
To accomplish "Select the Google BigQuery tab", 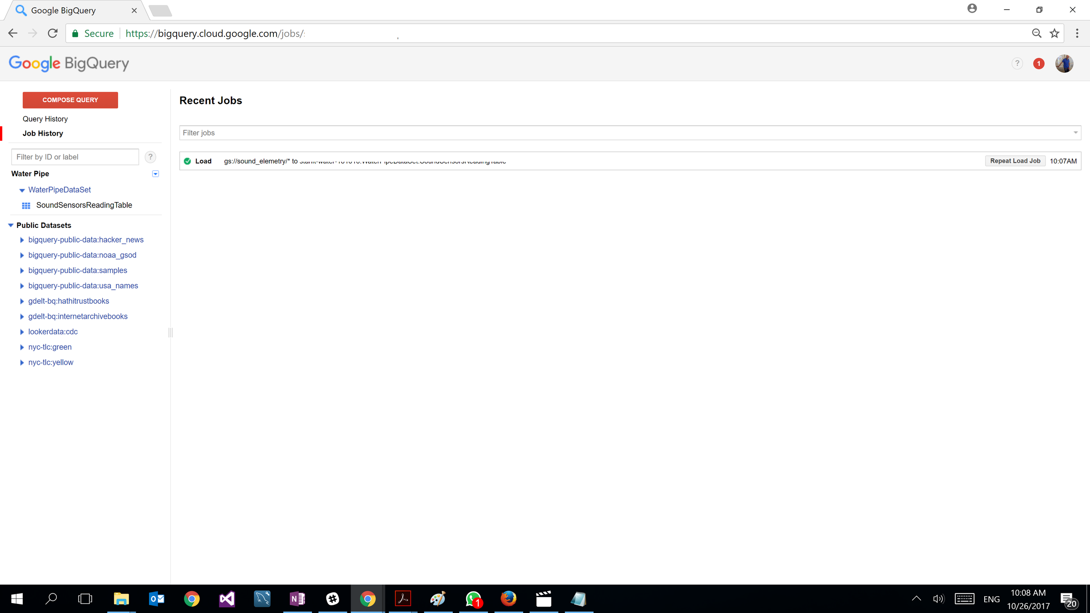I will coord(76,10).
